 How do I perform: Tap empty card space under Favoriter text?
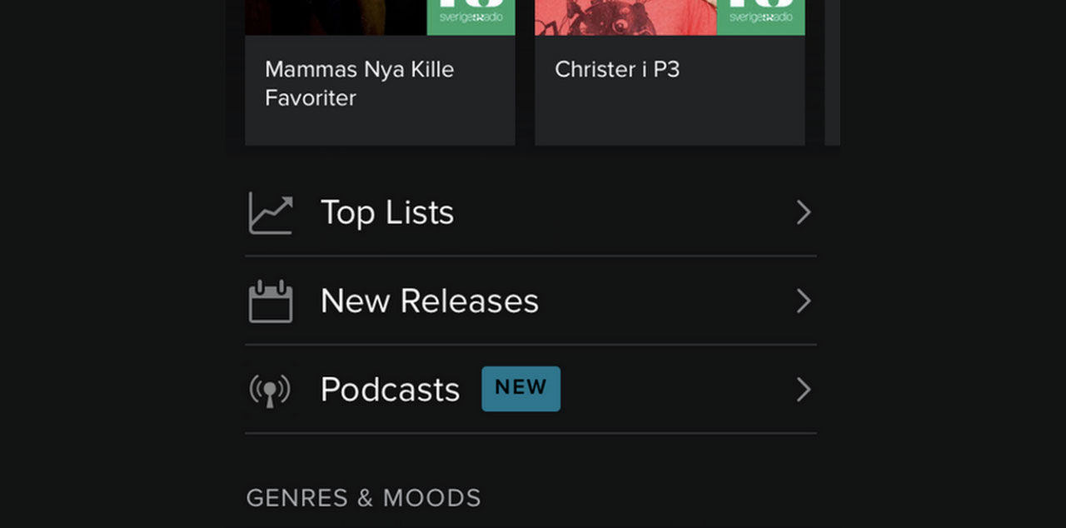pos(380,129)
